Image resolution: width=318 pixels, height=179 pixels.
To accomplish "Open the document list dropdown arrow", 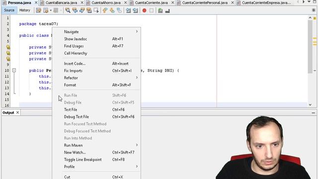I will pos(309,2).
